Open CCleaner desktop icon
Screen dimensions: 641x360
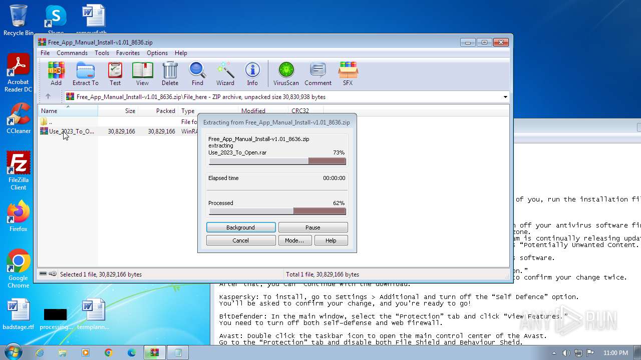19,118
